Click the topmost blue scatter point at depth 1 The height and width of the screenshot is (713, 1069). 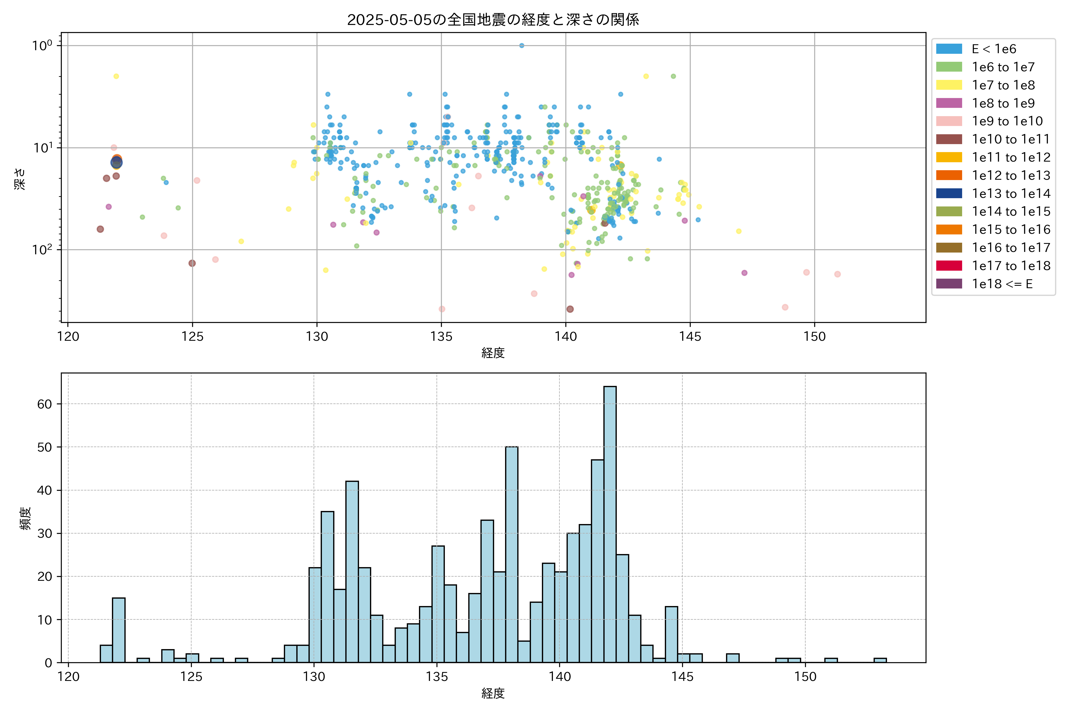point(522,45)
